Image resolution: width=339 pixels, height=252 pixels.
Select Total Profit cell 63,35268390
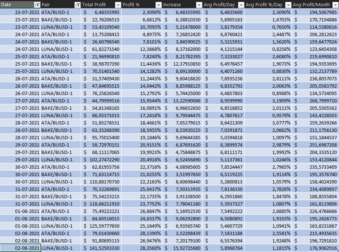[x=101, y=130]
